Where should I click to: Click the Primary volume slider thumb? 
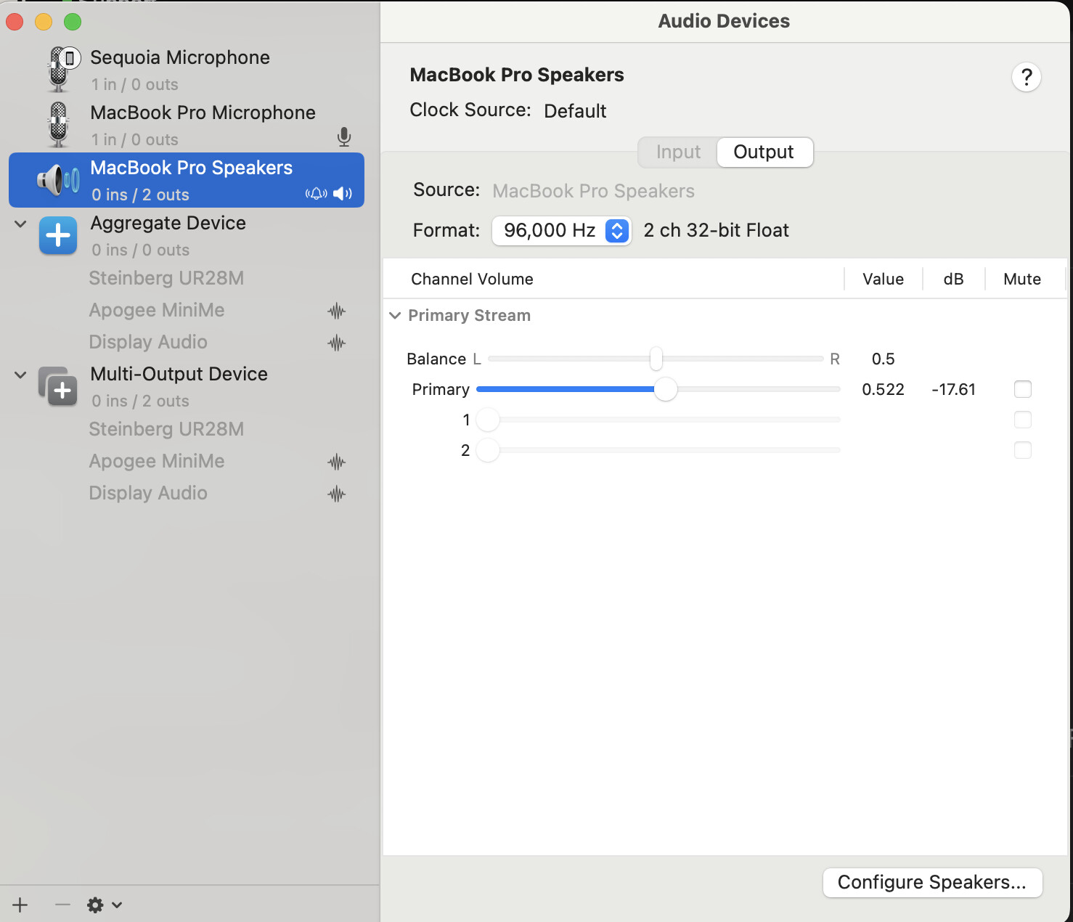(665, 389)
